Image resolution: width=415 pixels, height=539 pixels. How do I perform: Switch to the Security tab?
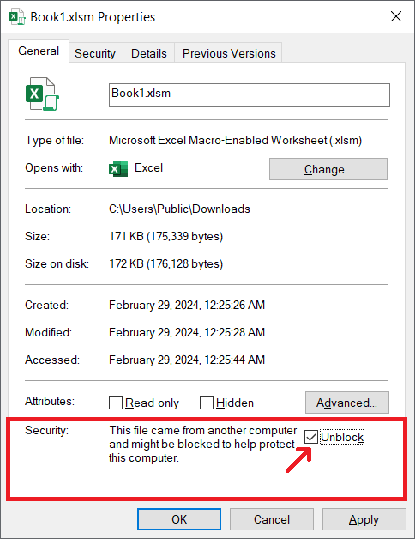[95, 53]
